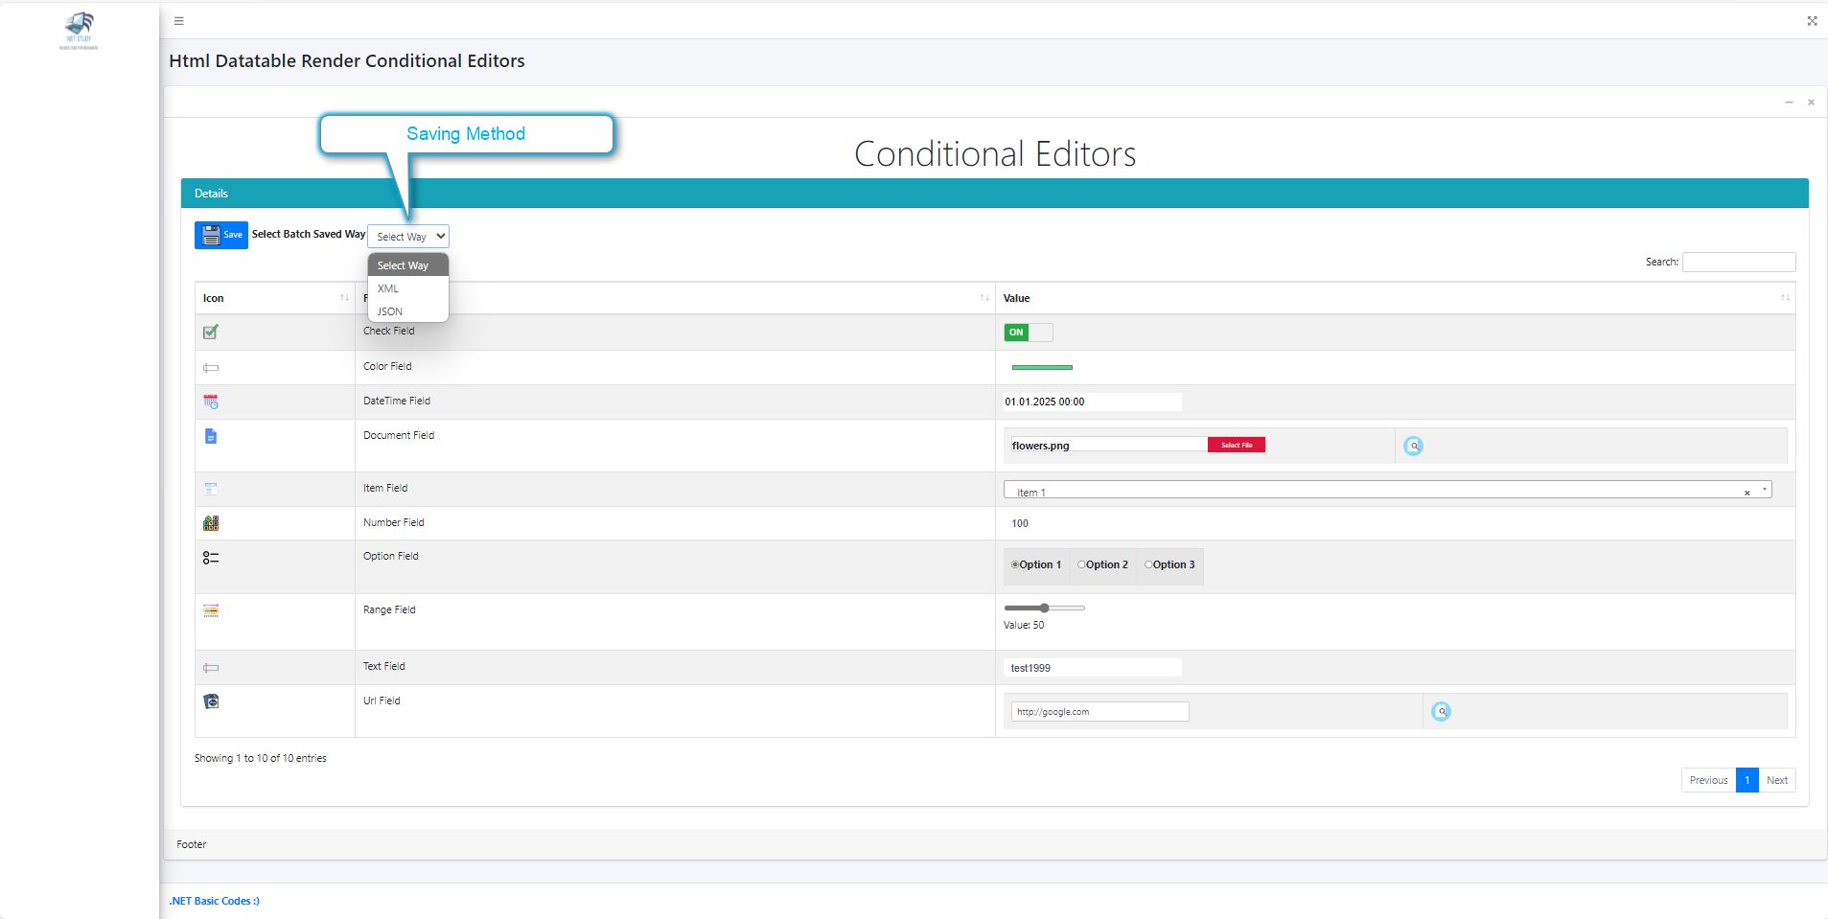Click the Document Field label

click(399, 435)
